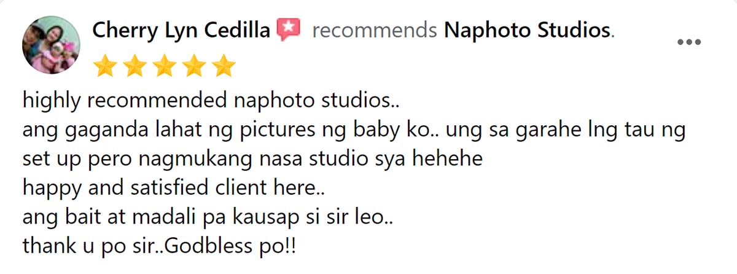Click 'highly recommended naphoto studios..' review line
737x274 pixels.
click(211, 100)
